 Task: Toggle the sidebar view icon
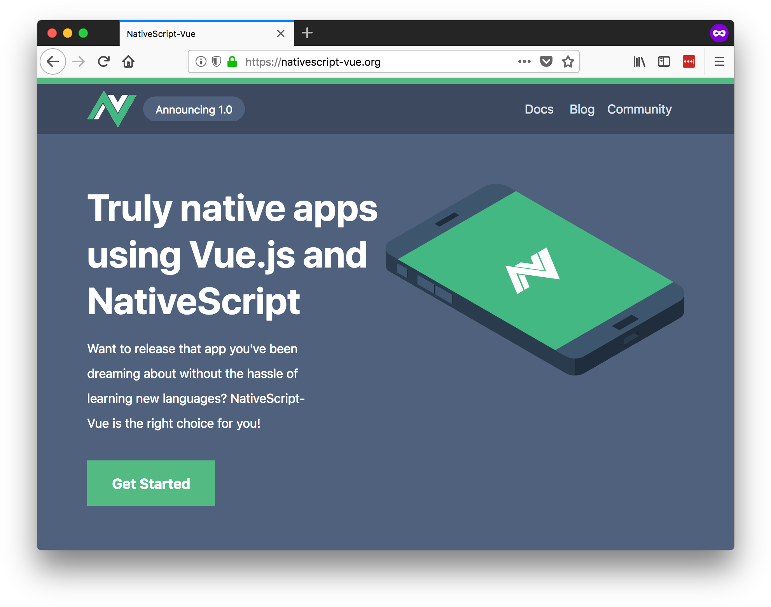(664, 61)
